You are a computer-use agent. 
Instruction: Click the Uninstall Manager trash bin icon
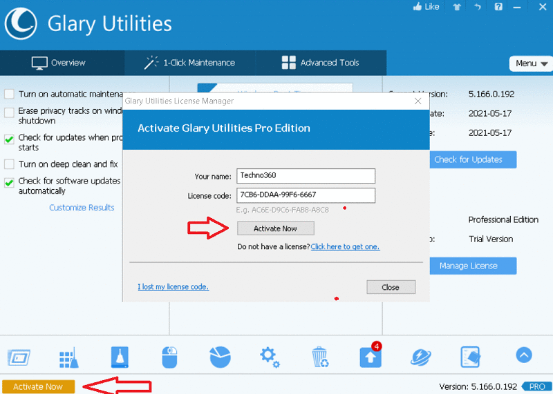(x=320, y=357)
